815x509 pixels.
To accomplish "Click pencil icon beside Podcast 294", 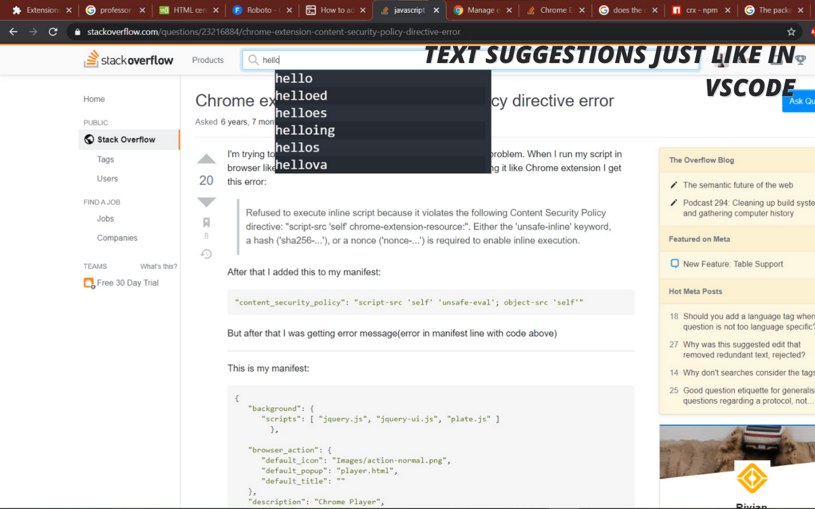I will coord(674,202).
